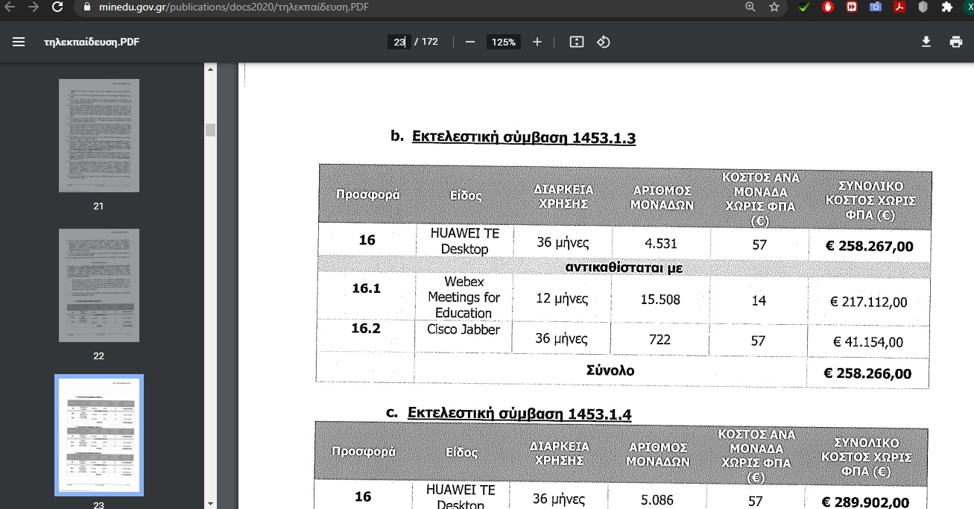974x509 pixels.
Task: Click the 'Cisco Jabber' cell
Action: (x=464, y=329)
